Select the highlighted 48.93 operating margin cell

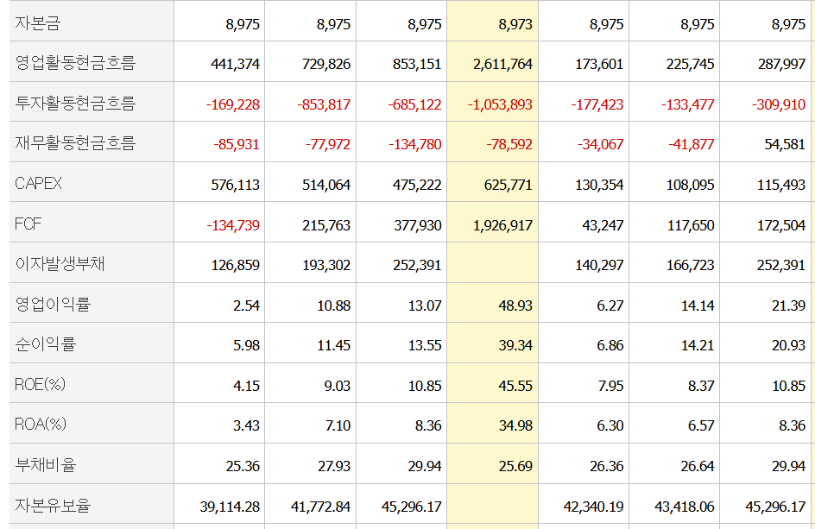[x=515, y=305]
